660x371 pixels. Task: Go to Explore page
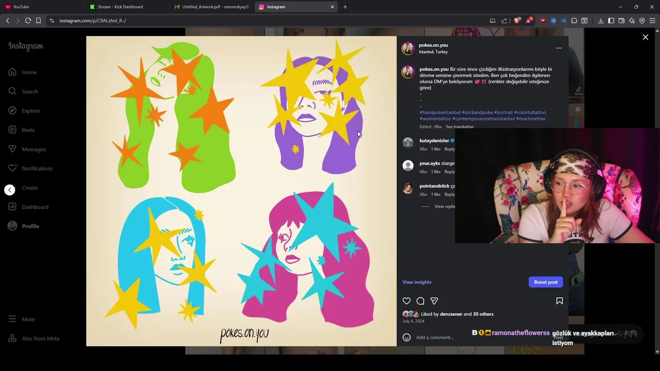pos(24,111)
